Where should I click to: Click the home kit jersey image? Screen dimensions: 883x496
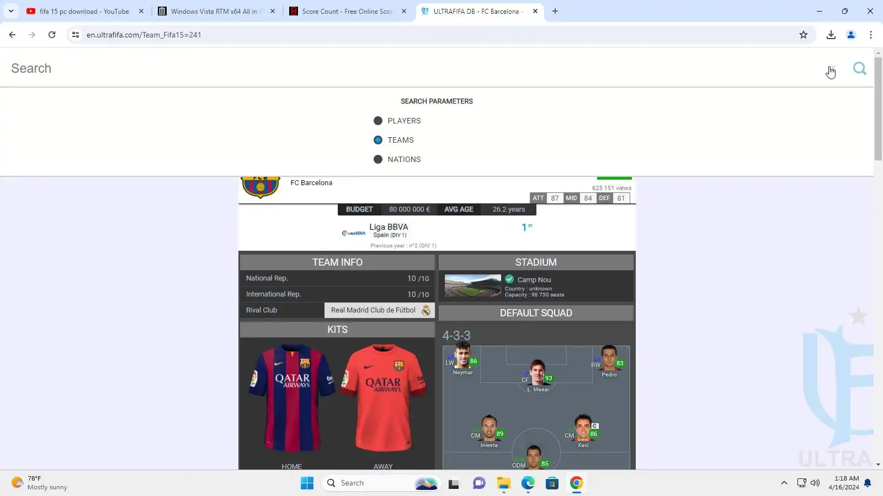click(292, 398)
